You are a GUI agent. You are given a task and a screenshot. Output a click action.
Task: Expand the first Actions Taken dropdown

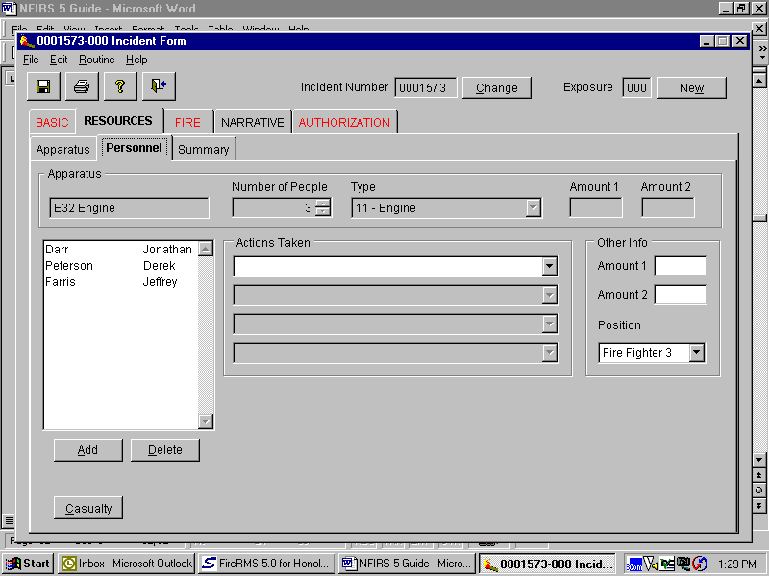click(x=549, y=267)
